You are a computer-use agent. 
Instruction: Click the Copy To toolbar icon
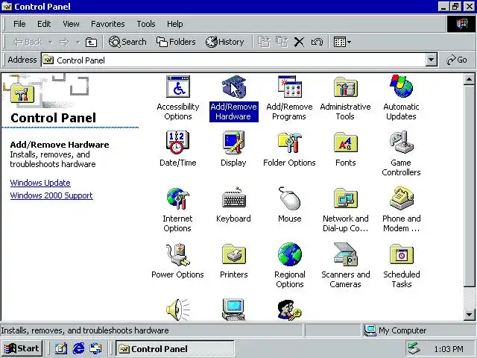[x=282, y=42]
